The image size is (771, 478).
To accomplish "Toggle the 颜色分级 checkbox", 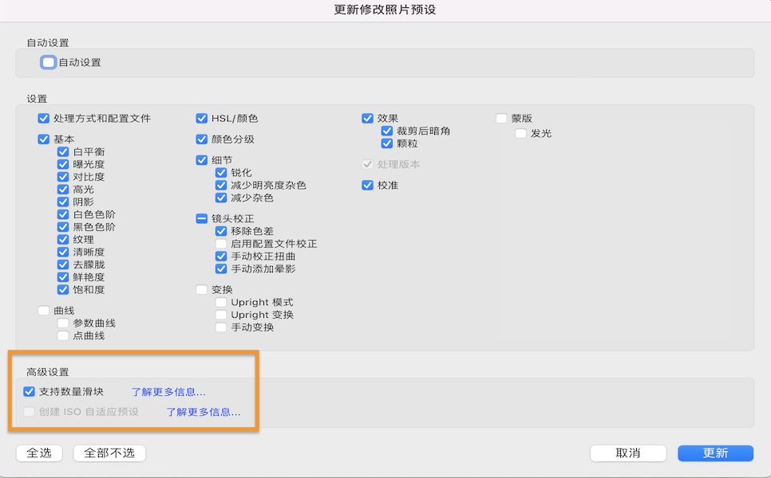I will pos(202,139).
